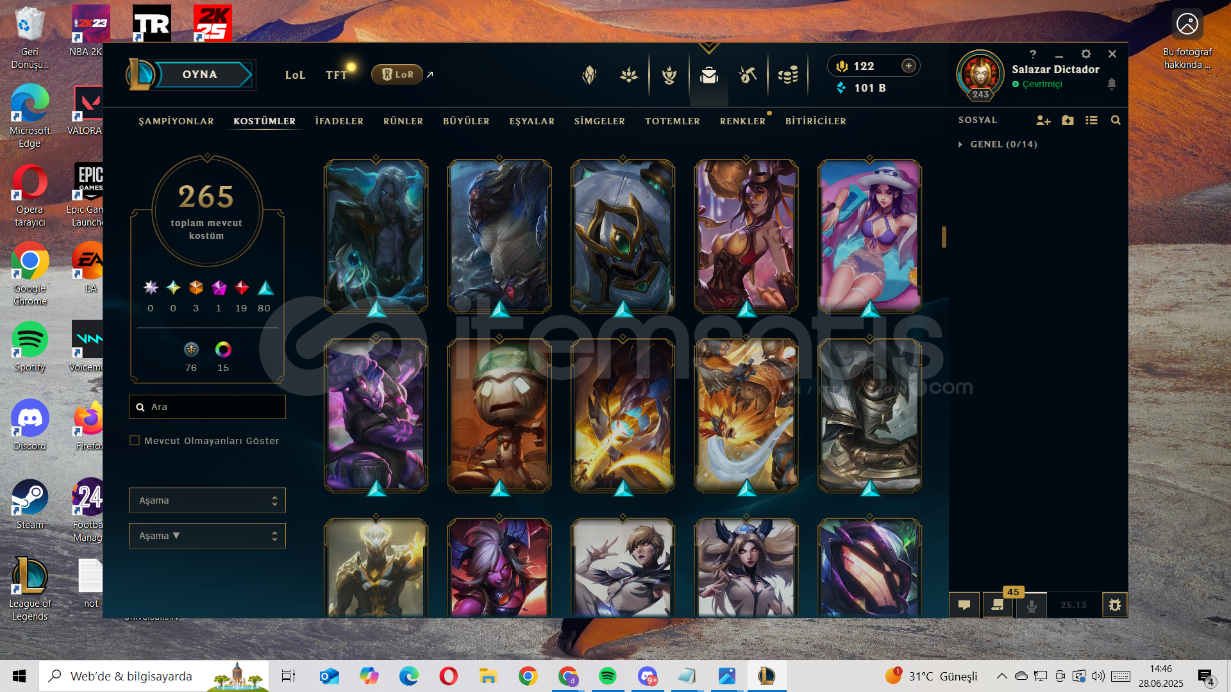Open the EŞYALAR tab

pos(532,121)
